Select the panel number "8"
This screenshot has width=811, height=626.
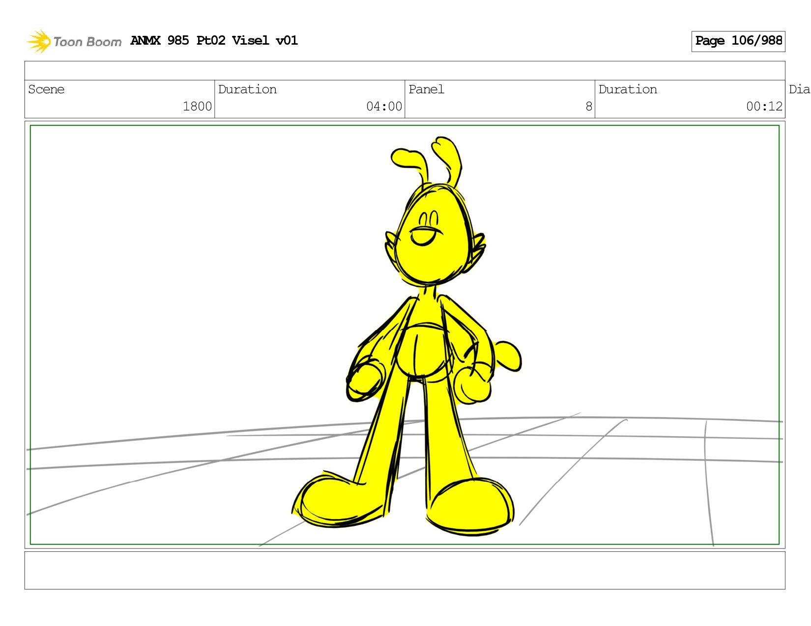pos(589,107)
